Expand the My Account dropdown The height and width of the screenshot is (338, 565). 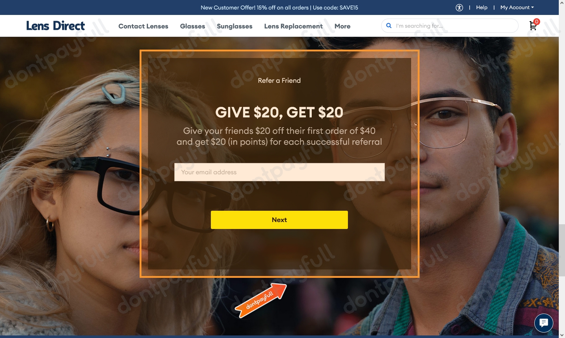click(x=517, y=7)
